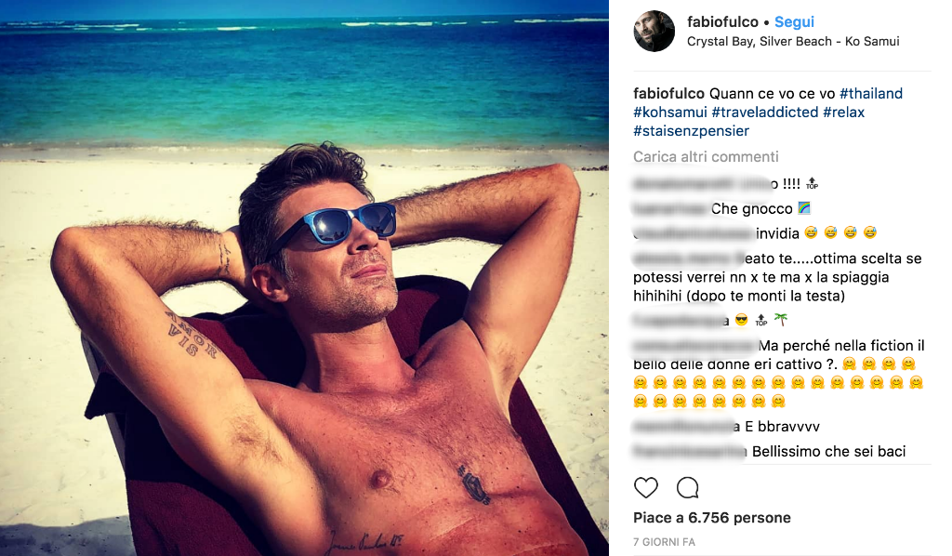This screenshot has height=556, width=952.
Task: Click the comment speech bubble icon
Action: pyautogui.click(x=688, y=487)
